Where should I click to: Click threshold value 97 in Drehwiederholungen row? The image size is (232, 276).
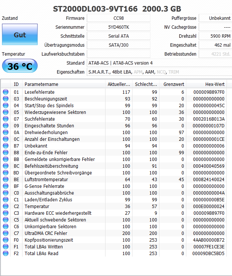pos(181,132)
